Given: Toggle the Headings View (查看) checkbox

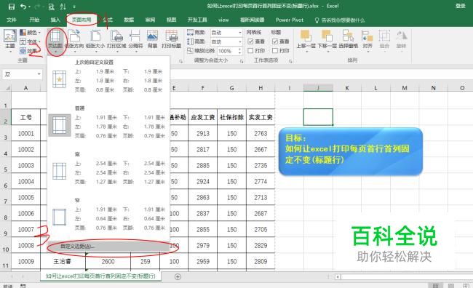Looking at the screenshot, I should (275, 41).
